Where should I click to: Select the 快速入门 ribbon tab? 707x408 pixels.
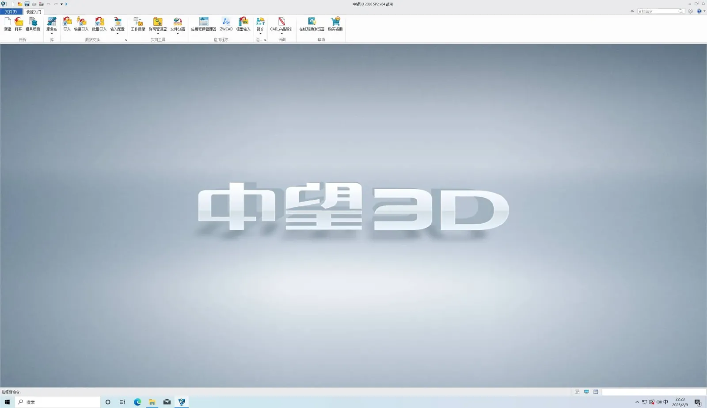click(34, 12)
